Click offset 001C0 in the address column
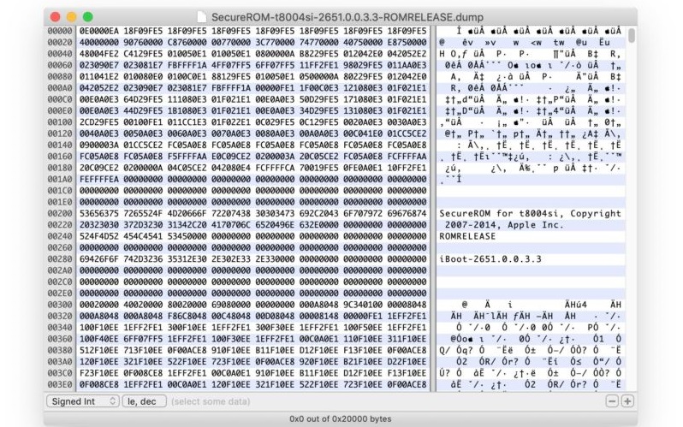Image resolution: width=683 pixels, height=427 pixels. click(x=60, y=191)
